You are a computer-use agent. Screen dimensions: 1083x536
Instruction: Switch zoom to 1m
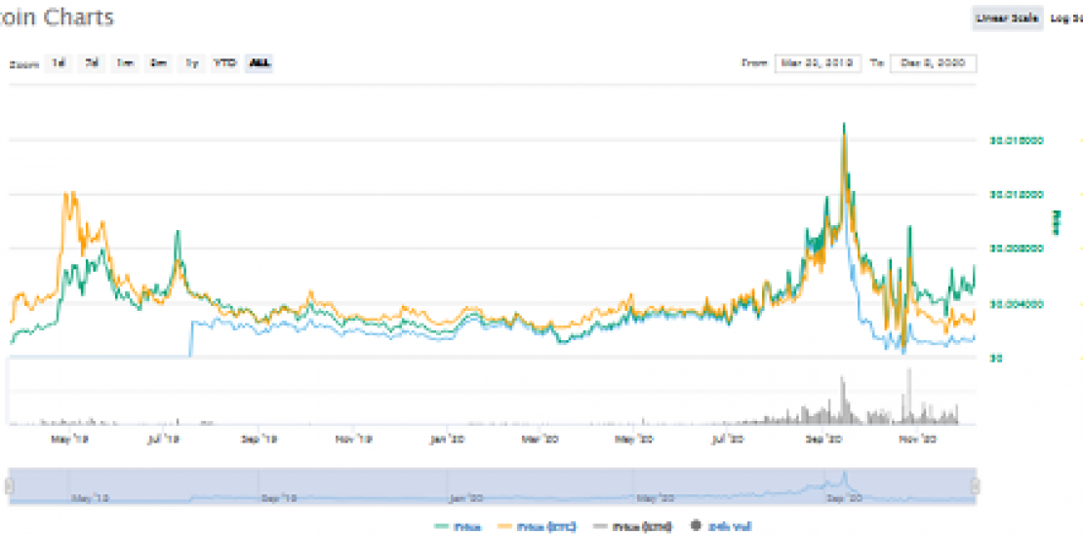pyautogui.click(x=125, y=63)
